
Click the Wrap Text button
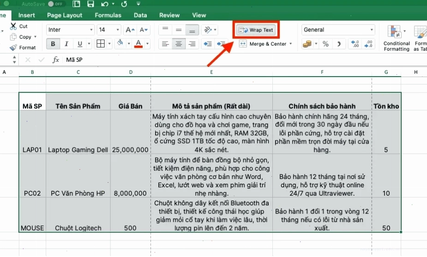pos(256,30)
